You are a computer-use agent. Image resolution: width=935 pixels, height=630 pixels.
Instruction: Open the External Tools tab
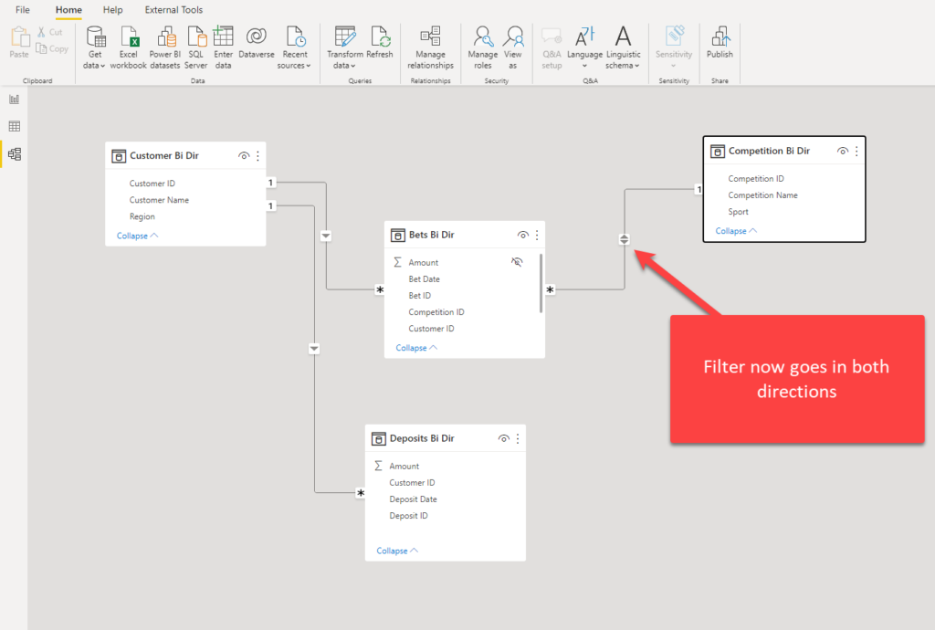(x=173, y=9)
